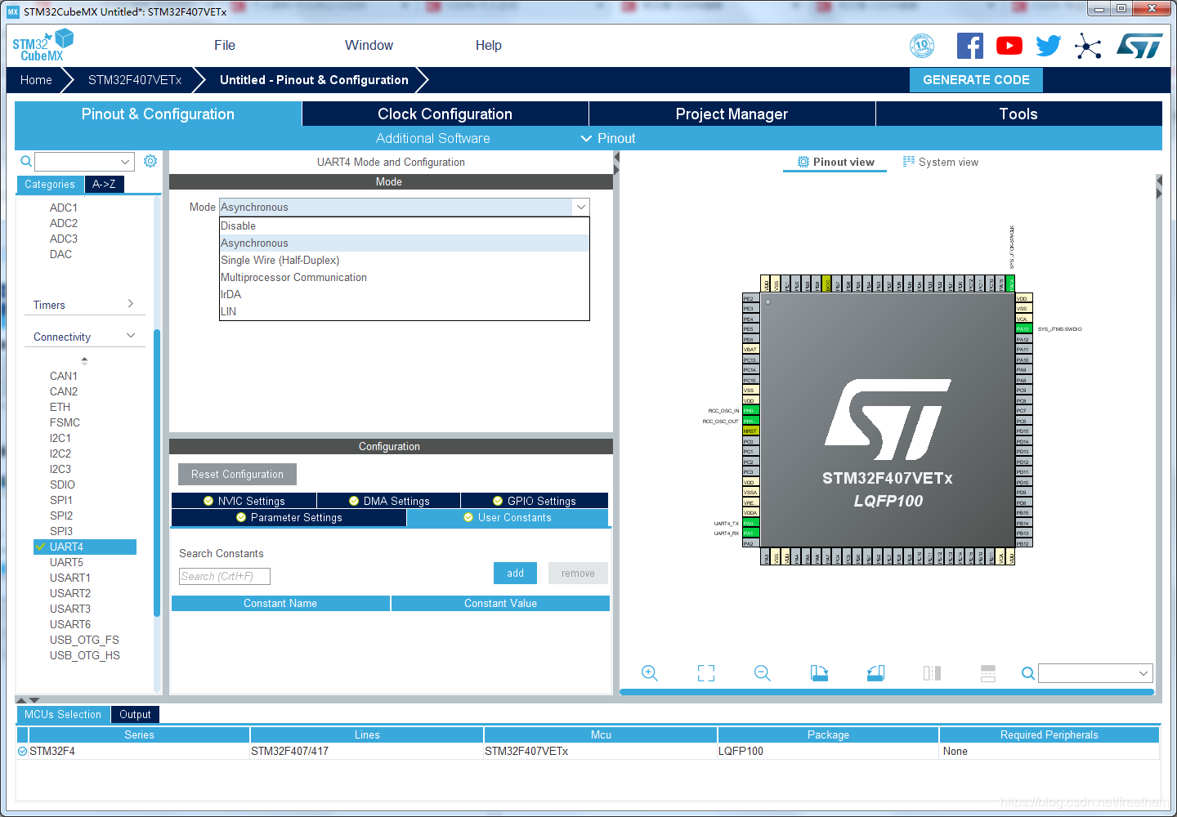This screenshot has height=817, width=1177.
Task: Switch to the Tools tab
Action: pos(1018,114)
